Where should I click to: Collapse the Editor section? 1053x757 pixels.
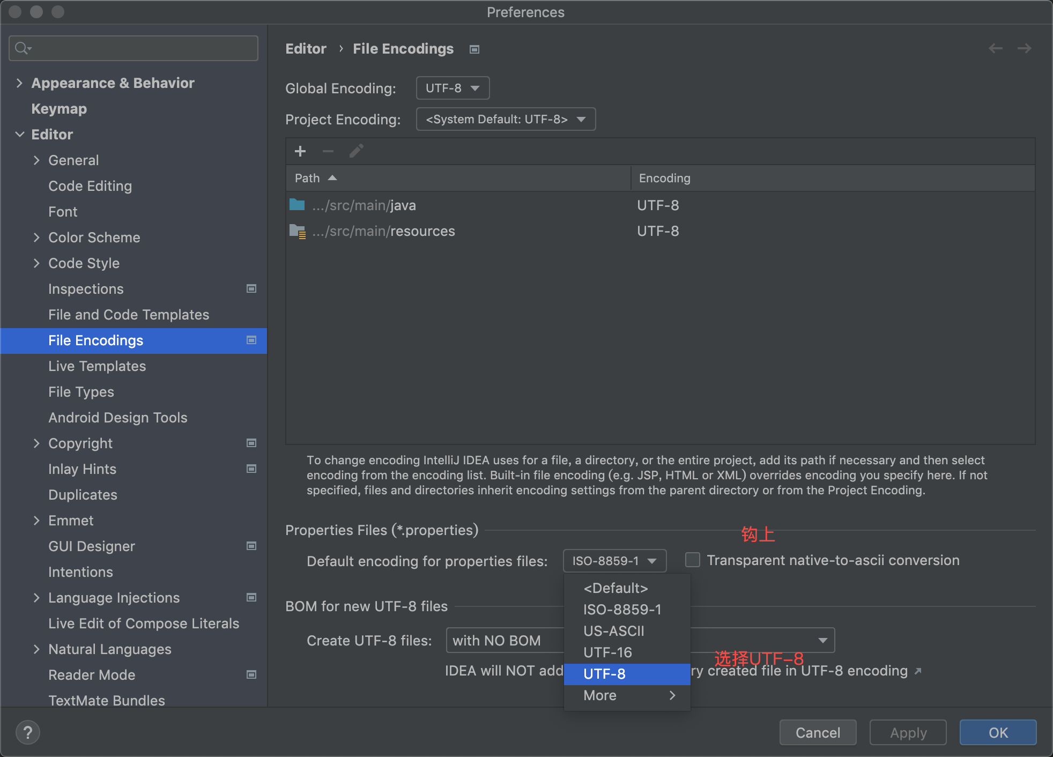(19, 135)
